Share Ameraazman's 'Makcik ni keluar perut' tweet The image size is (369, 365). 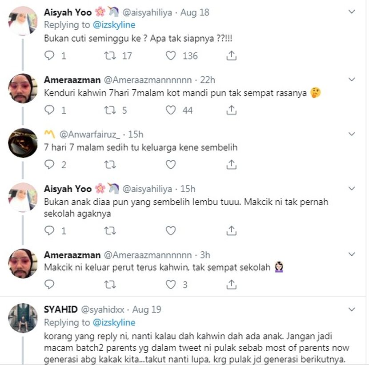[x=231, y=284]
